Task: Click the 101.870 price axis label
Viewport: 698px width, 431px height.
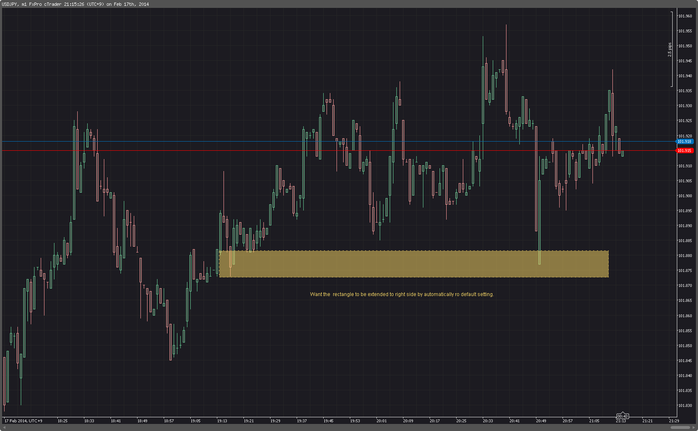Action: pos(685,286)
